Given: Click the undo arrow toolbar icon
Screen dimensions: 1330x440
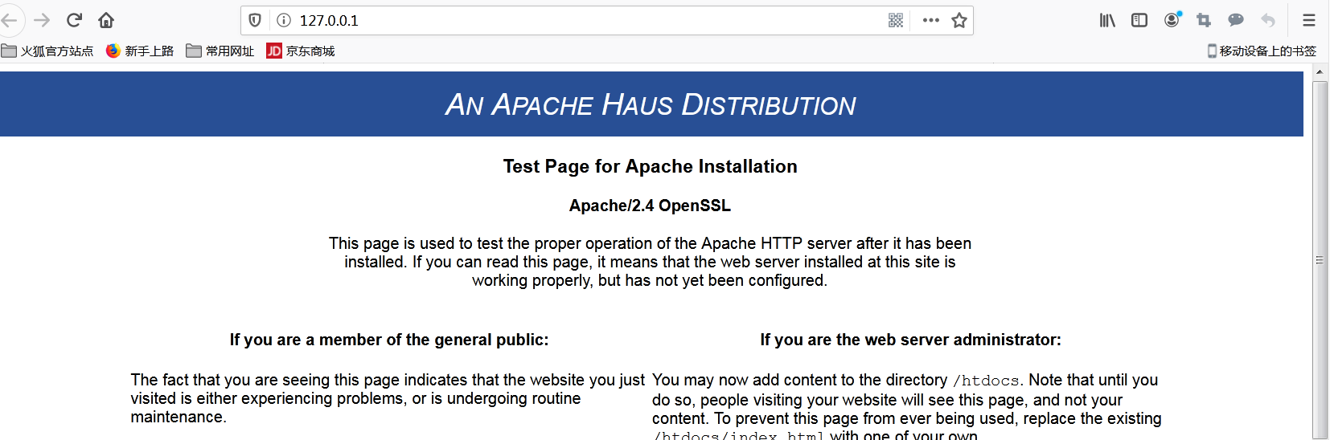Looking at the screenshot, I should tap(1268, 20).
